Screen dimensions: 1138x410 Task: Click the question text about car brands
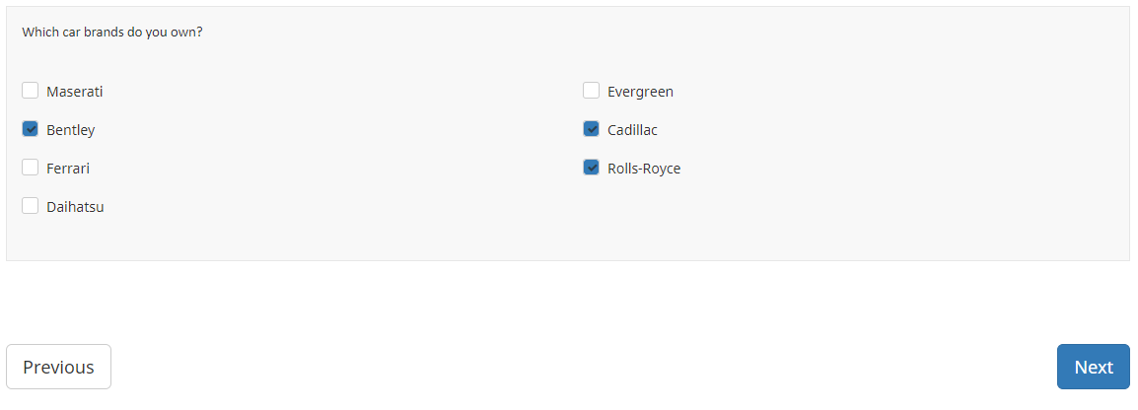tap(112, 32)
